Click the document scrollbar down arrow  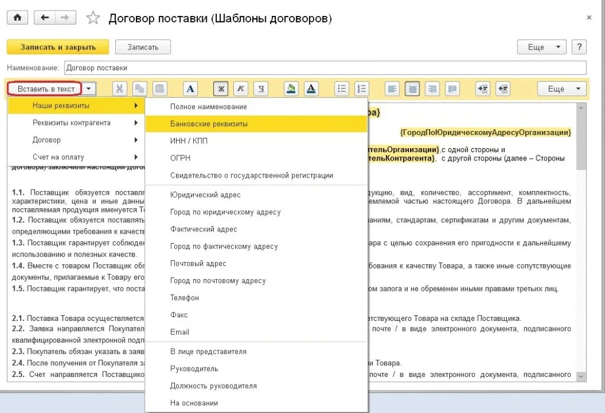pos(581,377)
